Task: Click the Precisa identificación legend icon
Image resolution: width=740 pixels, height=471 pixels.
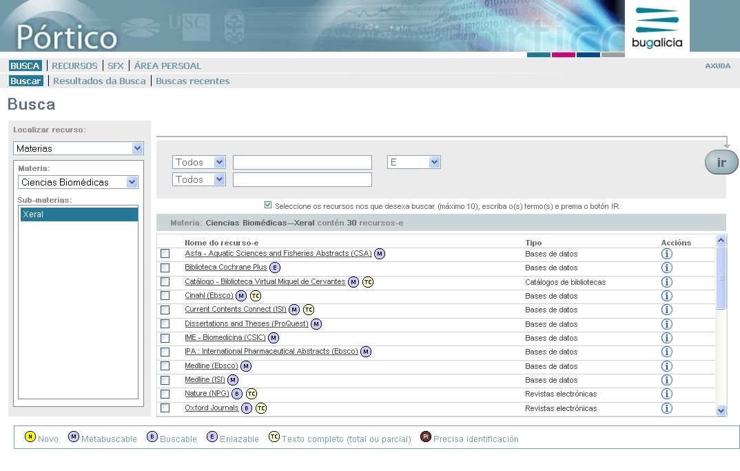Action: point(426,437)
